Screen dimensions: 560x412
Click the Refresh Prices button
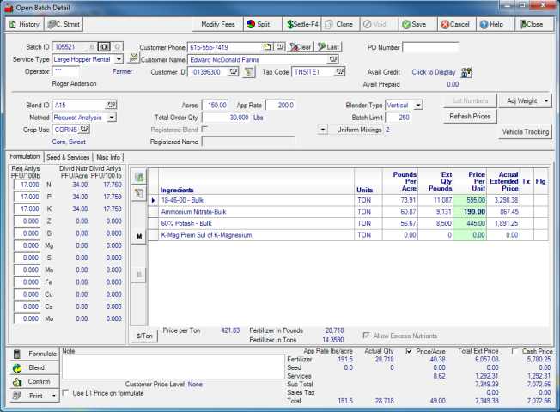[x=470, y=116]
